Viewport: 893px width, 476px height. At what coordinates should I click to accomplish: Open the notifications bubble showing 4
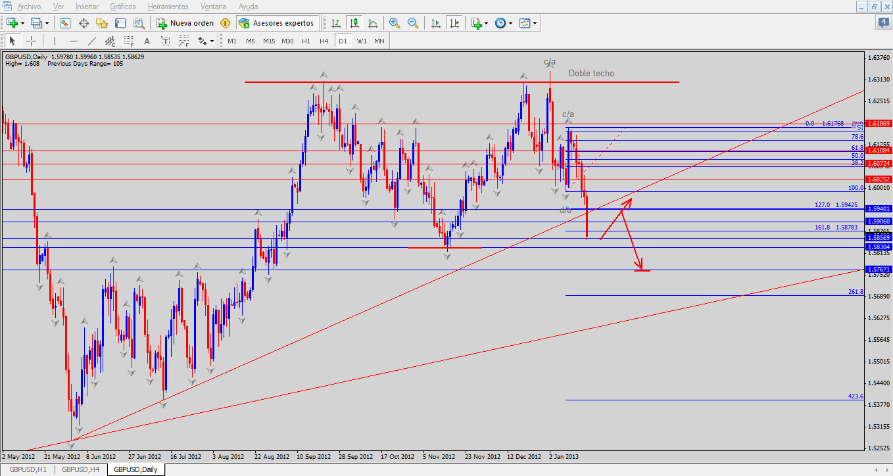click(x=883, y=23)
